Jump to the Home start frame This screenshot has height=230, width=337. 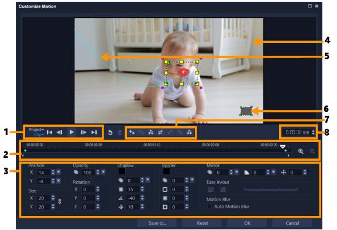(x=49, y=132)
